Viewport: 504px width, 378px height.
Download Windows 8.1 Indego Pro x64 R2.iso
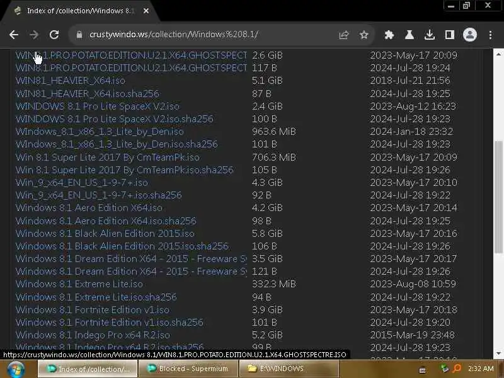coord(93,335)
